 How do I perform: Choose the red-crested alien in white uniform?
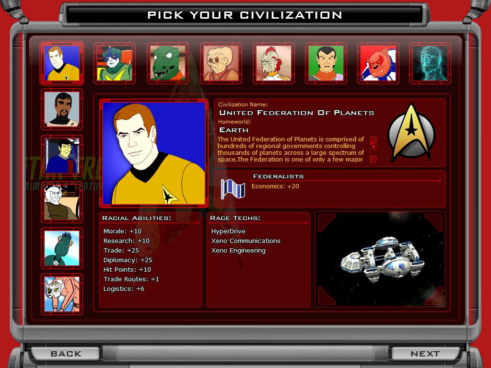point(274,63)
